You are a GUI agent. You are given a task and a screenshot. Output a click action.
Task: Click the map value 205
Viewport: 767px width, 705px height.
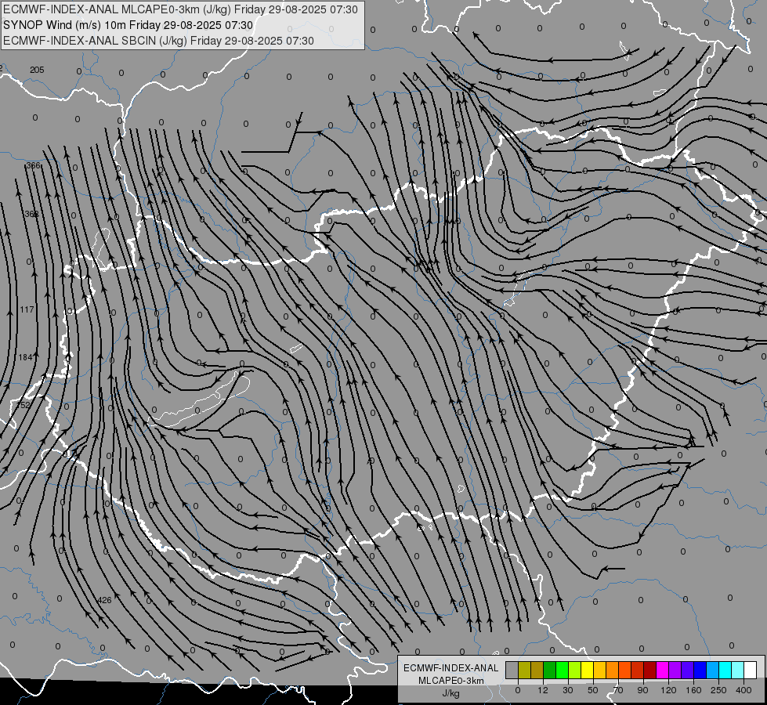pyautogui.click(x=37, y=70)
